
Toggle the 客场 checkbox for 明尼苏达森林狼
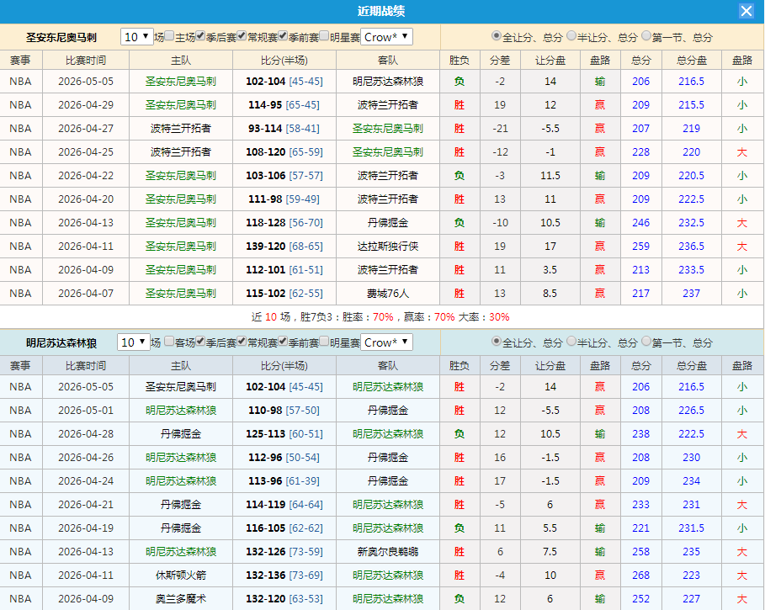[169, 341]
